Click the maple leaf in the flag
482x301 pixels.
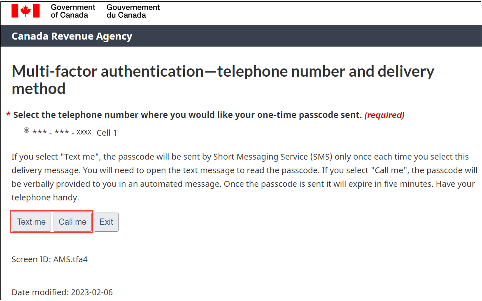tap(26, 11)
